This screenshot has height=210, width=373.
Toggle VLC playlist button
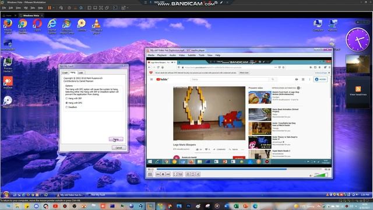coord(188,174)
